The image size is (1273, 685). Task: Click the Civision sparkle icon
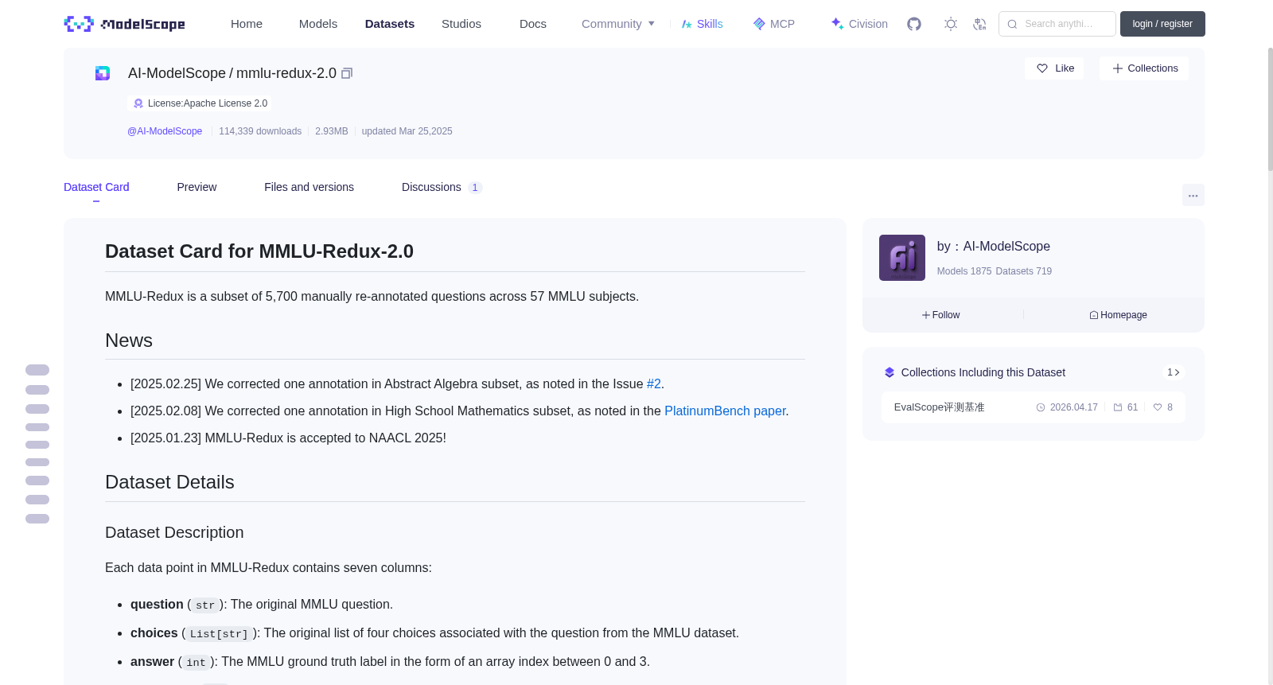tap(837, 24)
